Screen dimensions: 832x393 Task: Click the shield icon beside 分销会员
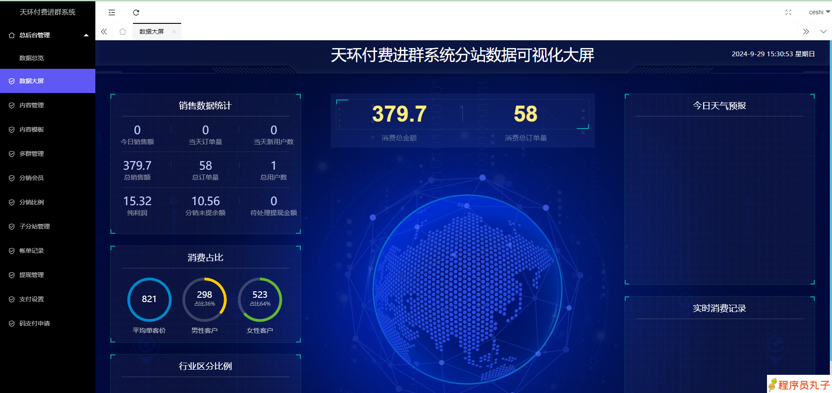pyautogui.click(x=12, y=178)
